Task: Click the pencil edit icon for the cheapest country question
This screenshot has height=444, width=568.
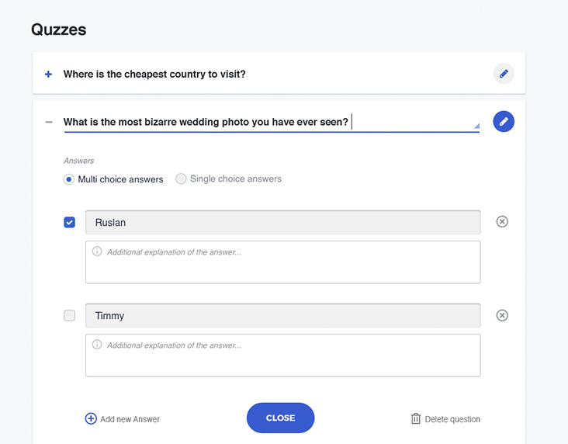Action: point(504,74)
